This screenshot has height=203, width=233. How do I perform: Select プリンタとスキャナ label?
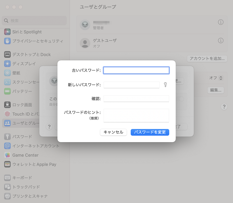tap(30, 196)
